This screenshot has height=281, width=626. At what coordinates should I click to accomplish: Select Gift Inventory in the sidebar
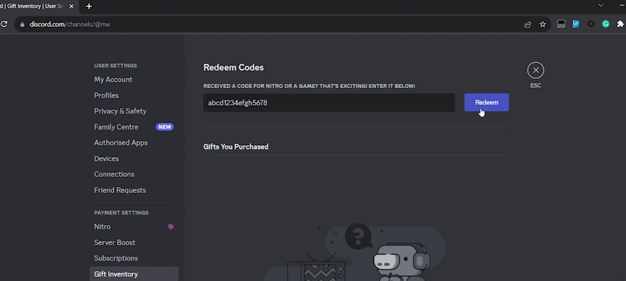click(x=134, y=274)
